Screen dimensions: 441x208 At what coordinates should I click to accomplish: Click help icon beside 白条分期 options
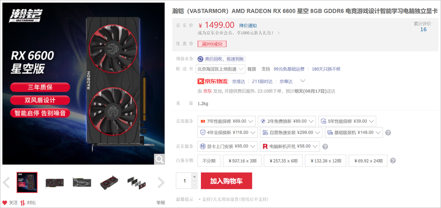coord(393,161)
